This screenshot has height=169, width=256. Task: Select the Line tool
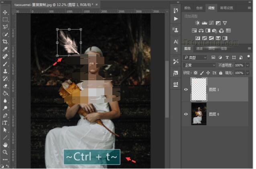pos(5,137)
